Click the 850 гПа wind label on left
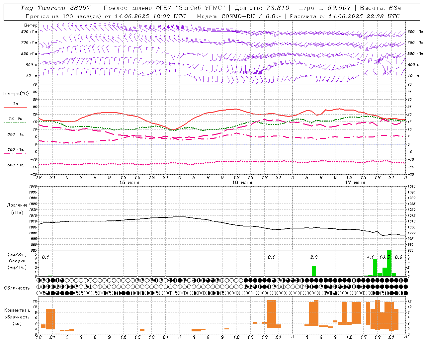Viewport: 425px width, 340px height. tap(29, 53)
